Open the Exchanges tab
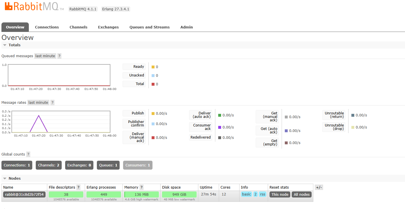Screen dimensions: 405x209 click(x=108, y=27)
